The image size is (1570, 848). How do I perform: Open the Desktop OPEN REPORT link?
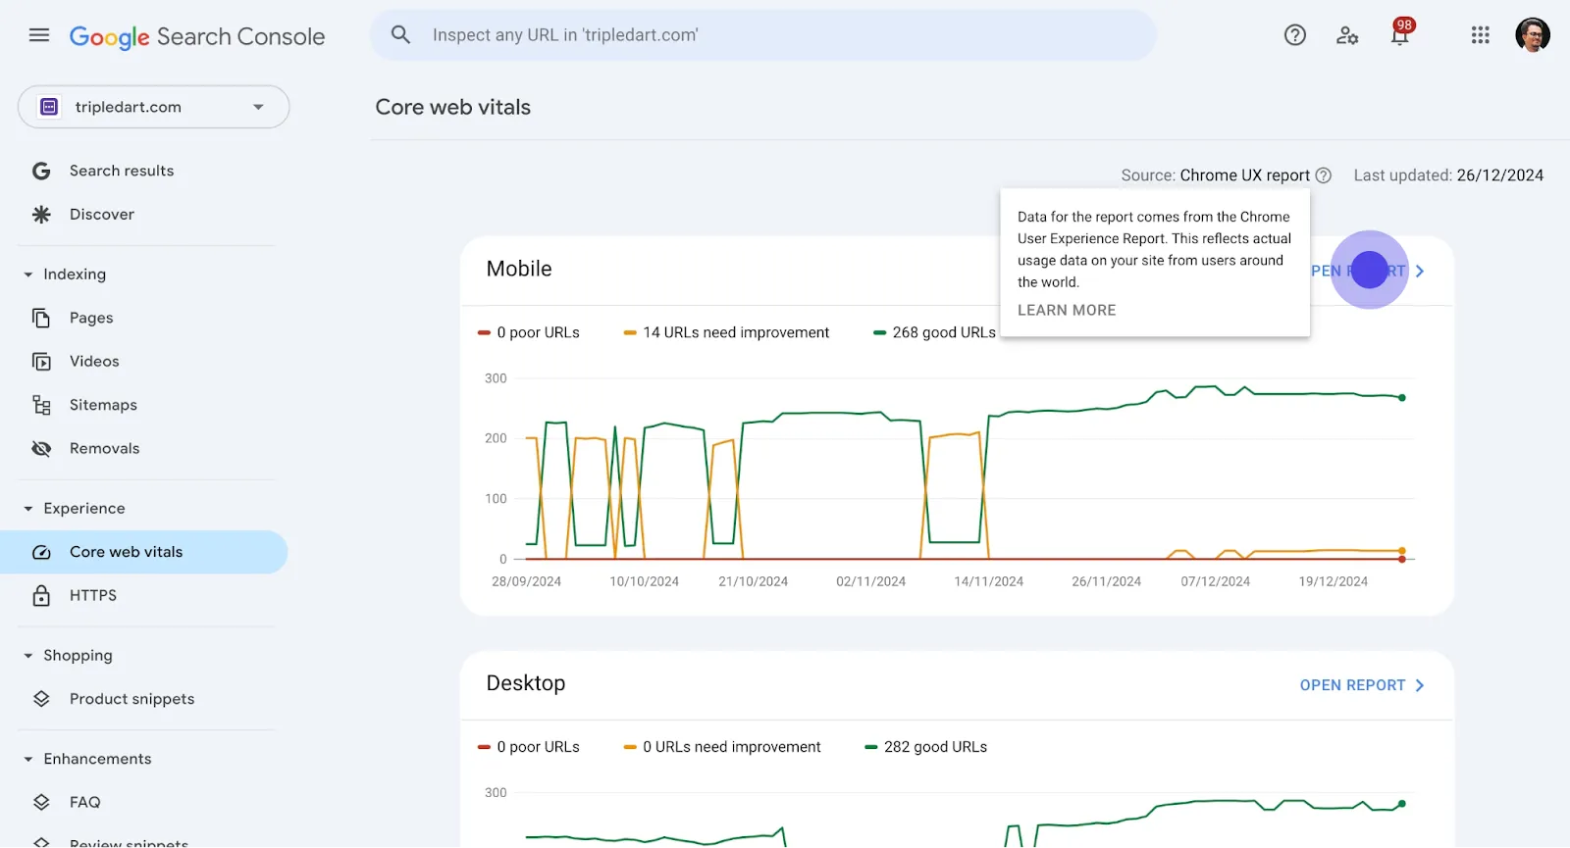tap(1353, 685)
